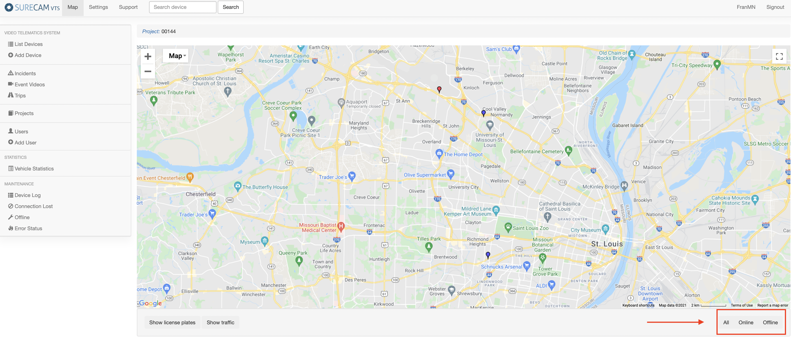Click the 2 km map scale control
791x337 pixels.
[x=708, y=305]
